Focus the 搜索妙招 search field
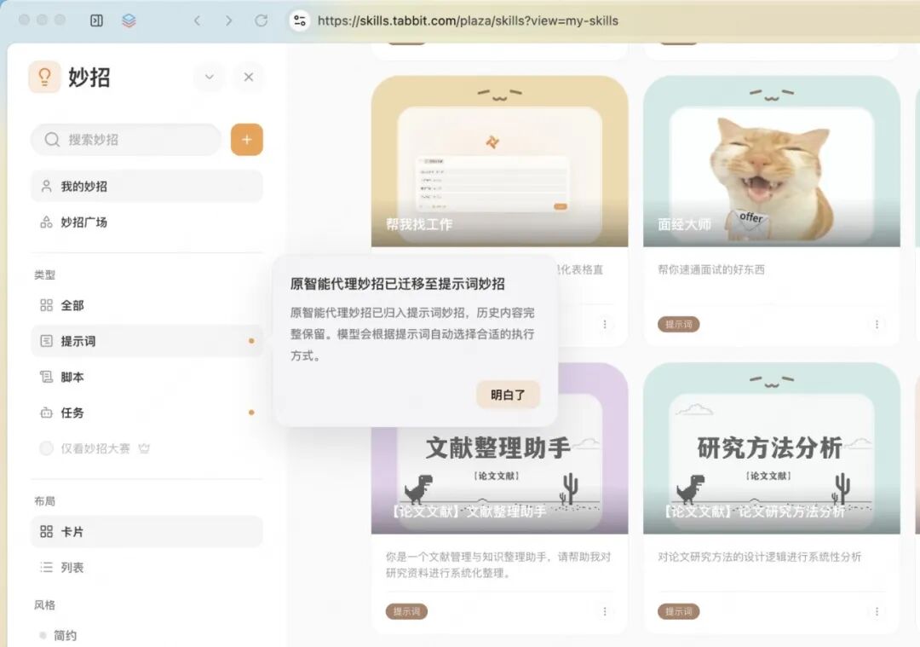This screenshot has height=647, width=920. [126, 140]
